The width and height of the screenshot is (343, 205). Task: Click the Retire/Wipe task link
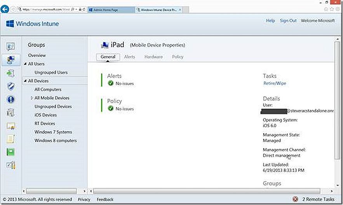[x=275, y=83]
